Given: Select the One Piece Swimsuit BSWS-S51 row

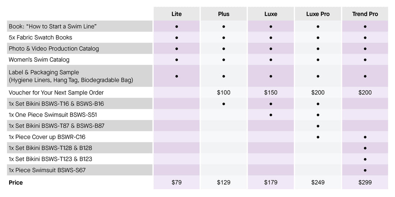Looking at the screenshot, I should (x=53, y=115).
